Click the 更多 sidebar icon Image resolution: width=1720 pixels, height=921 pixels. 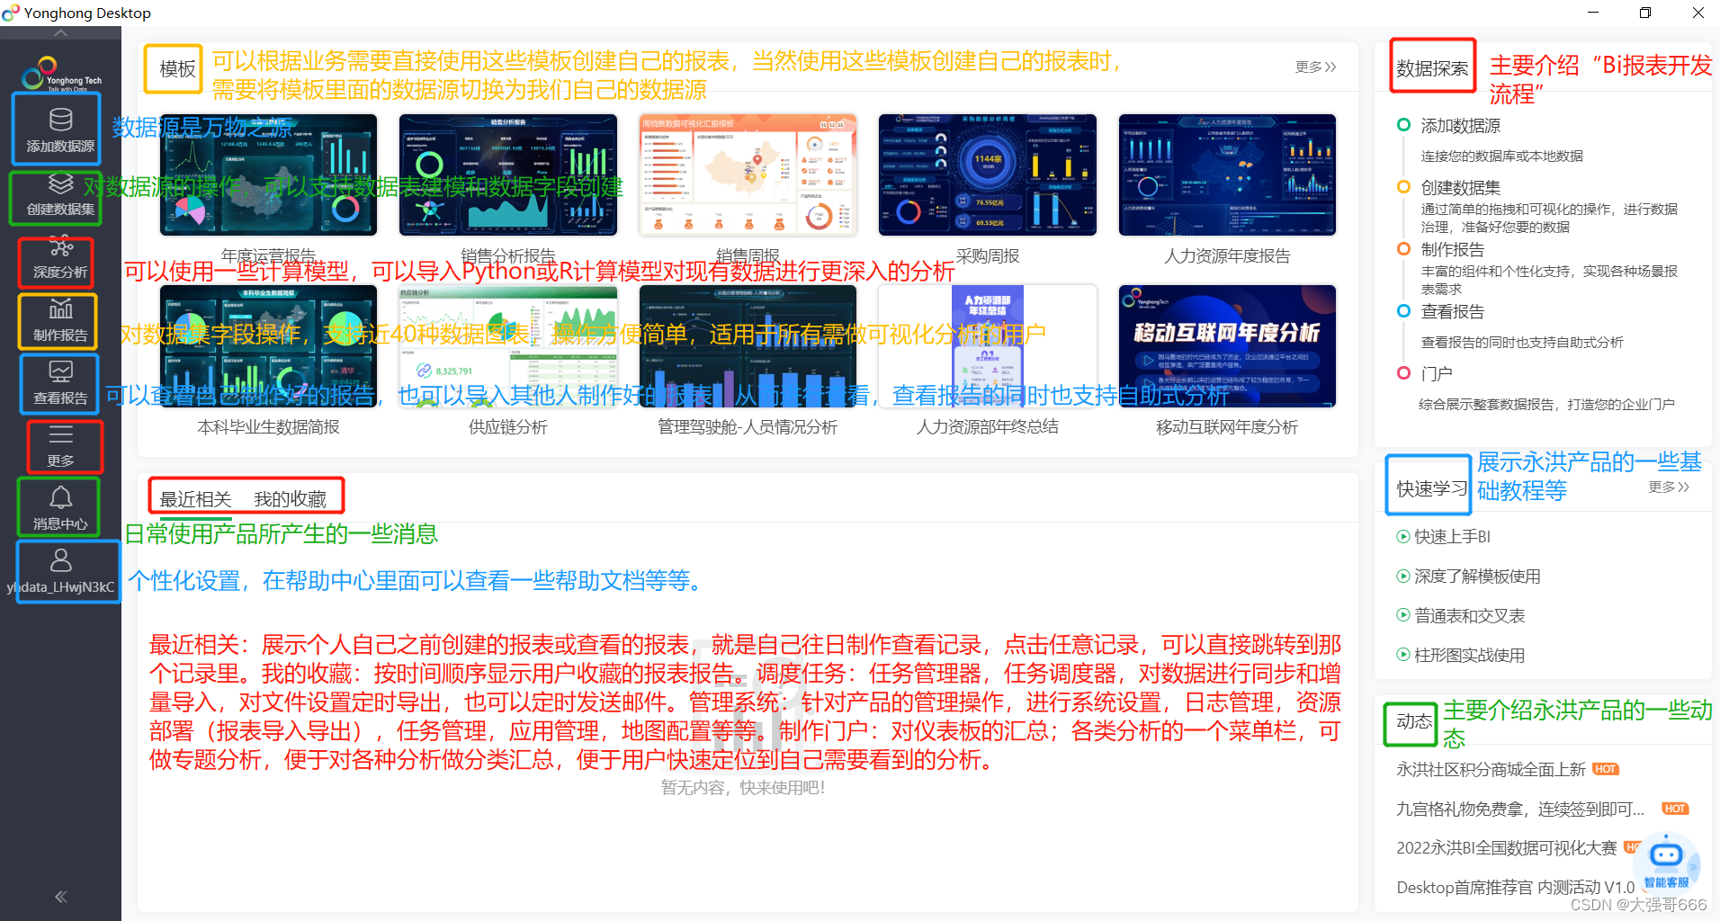(x=63, y=445)
